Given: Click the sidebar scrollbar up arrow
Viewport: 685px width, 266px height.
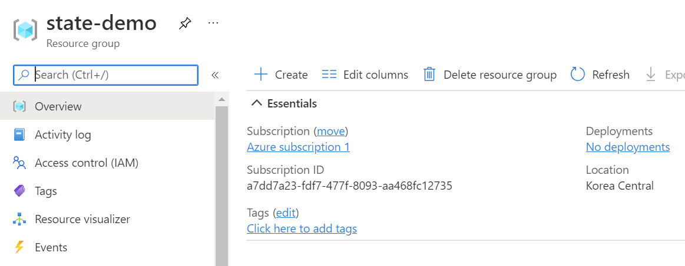Looking at the screenshot, I should pyautogui.click(x=221, y=99).
